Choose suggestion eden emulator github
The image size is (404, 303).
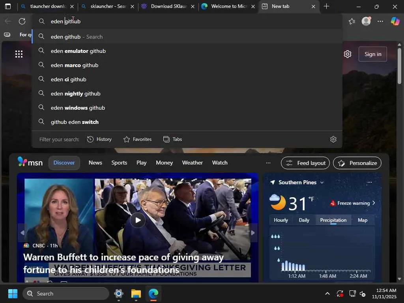[x=187, y=51]
